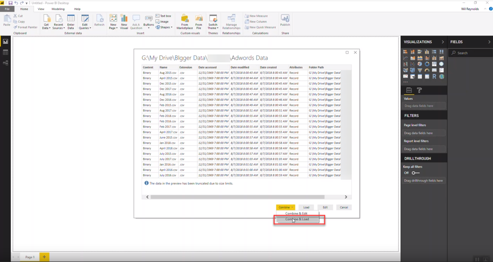The height and width of the screenshot is (262, 493).
Task: Select the Gauge visual
Action: click(427, 70)
